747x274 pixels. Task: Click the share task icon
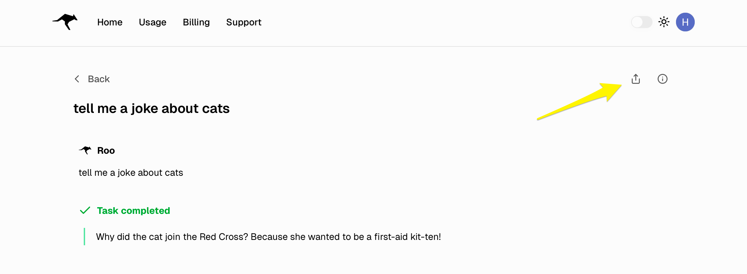point(635,79)
